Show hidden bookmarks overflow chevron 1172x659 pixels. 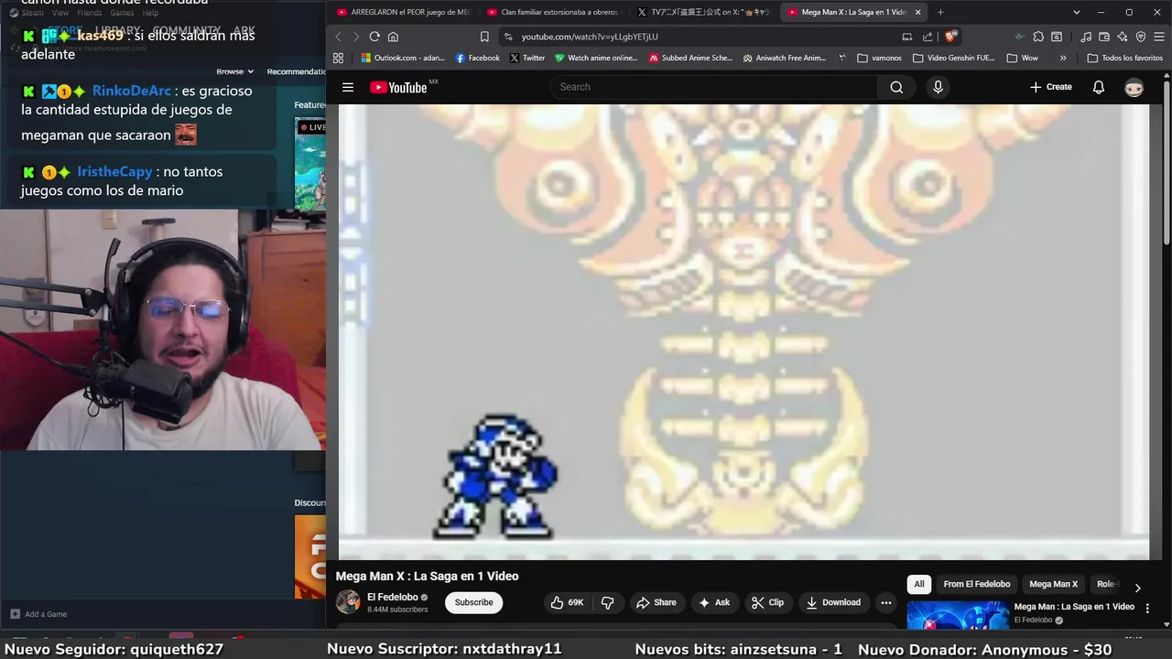[x=1063, y=58]
